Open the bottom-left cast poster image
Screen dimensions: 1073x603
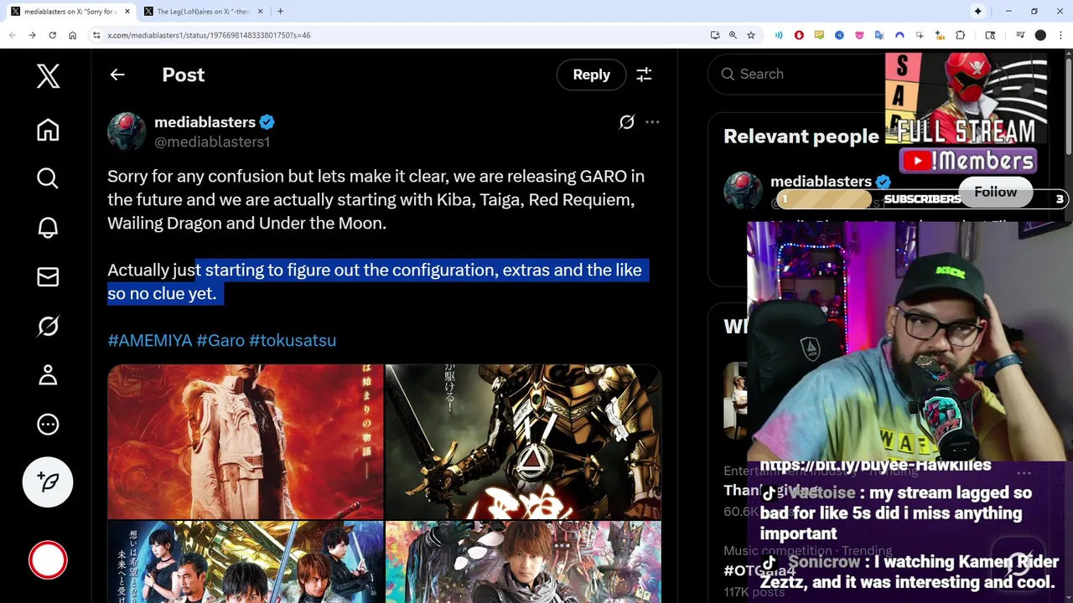245,562
